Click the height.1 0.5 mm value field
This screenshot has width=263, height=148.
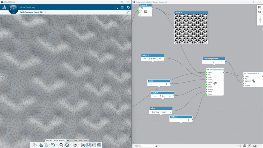click(x=153, y=59)
